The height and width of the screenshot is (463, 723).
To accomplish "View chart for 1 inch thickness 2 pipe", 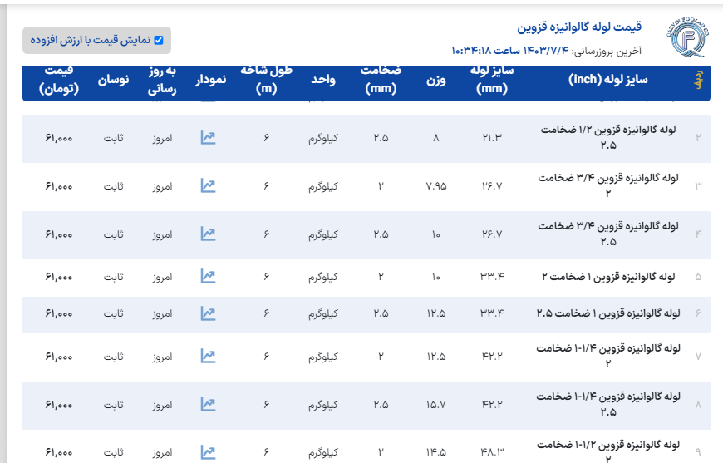I will click(208, 277).
